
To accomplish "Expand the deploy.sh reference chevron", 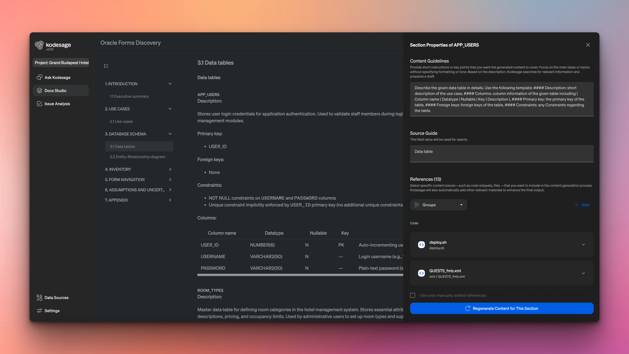I will (x=583, y=245).
